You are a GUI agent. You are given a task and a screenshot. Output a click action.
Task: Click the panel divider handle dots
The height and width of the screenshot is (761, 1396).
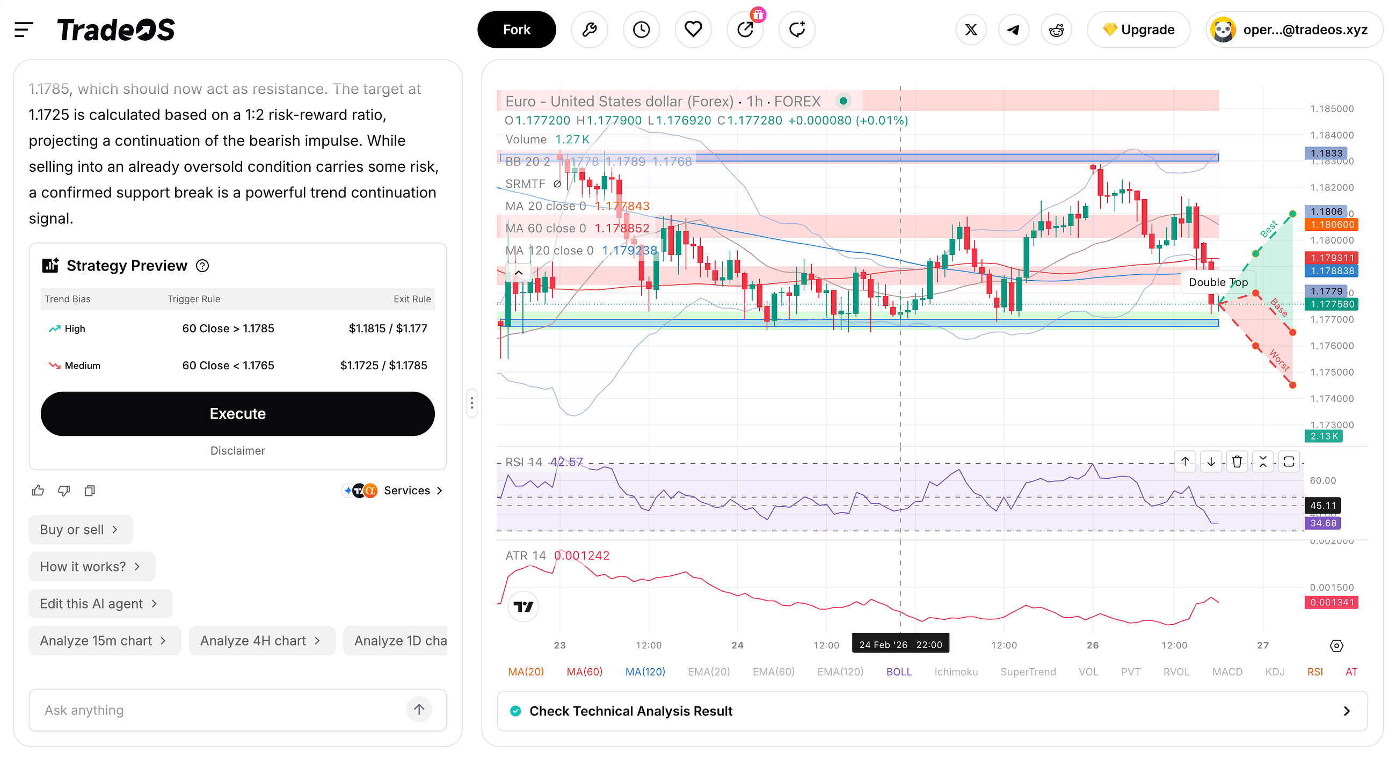tap(471, 403)
